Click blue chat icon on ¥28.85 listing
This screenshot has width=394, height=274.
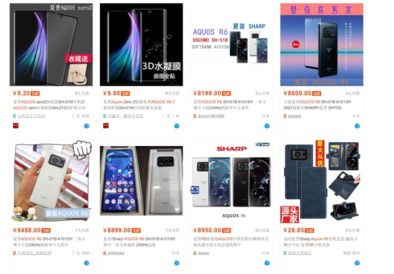click(x=357, y=263)
